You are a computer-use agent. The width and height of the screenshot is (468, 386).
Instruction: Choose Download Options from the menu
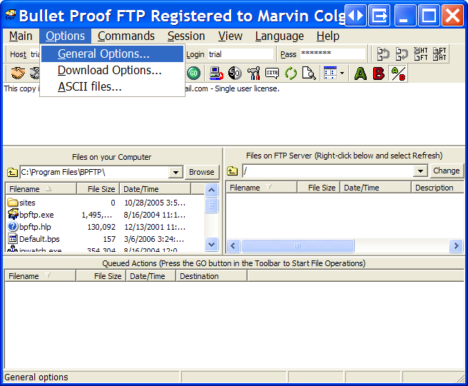(109, 70)
